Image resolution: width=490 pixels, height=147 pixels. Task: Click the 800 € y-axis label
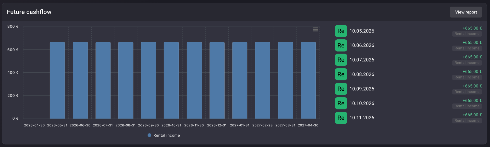pos(13,26)
